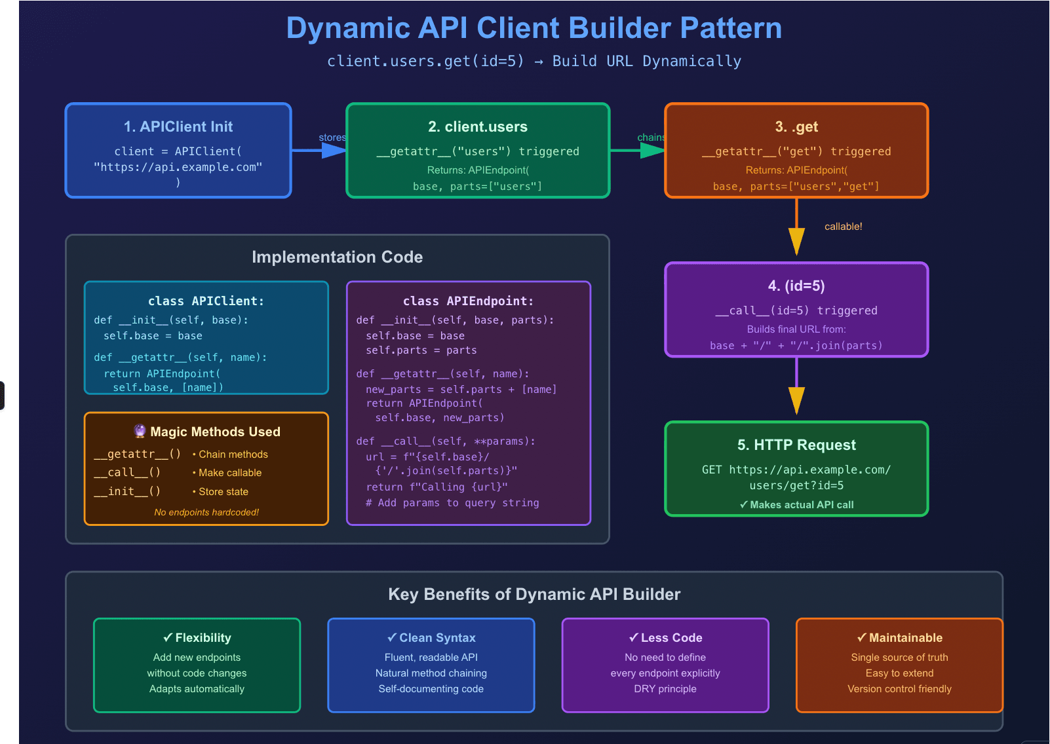Click the checkmark before Less Code

633,637
